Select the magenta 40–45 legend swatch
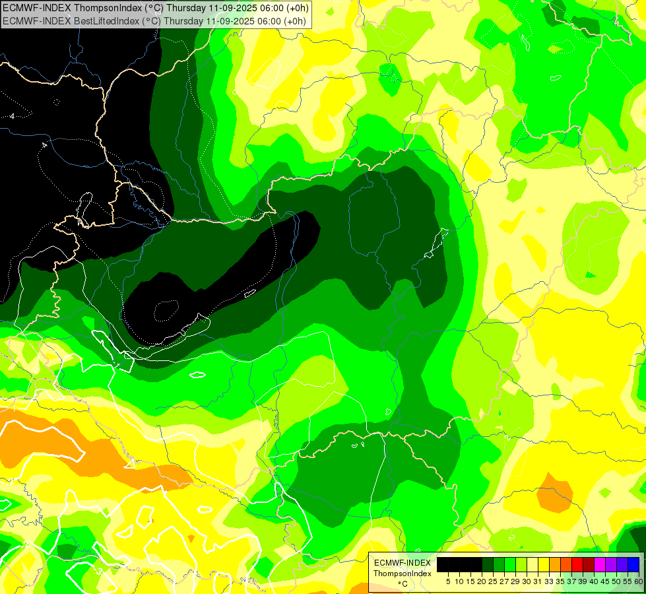The image size is (646, 594). tap(600, 564)
